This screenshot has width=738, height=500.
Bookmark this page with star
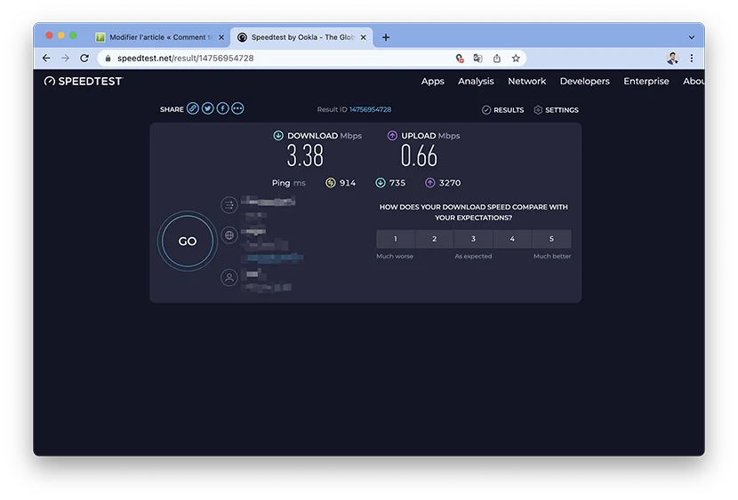coord(516,59)
